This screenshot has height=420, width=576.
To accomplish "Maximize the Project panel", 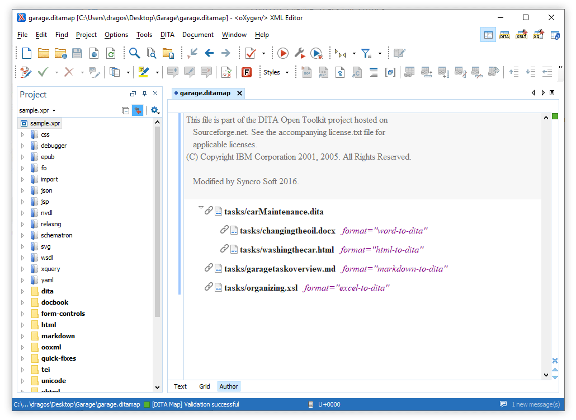I will click(x=133, y=94).
